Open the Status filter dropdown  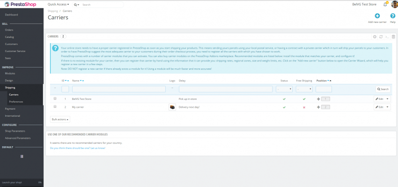pos(284,89)
